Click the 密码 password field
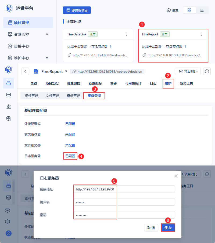The width and height of the screenshot is (215, 243). (124, 215)
